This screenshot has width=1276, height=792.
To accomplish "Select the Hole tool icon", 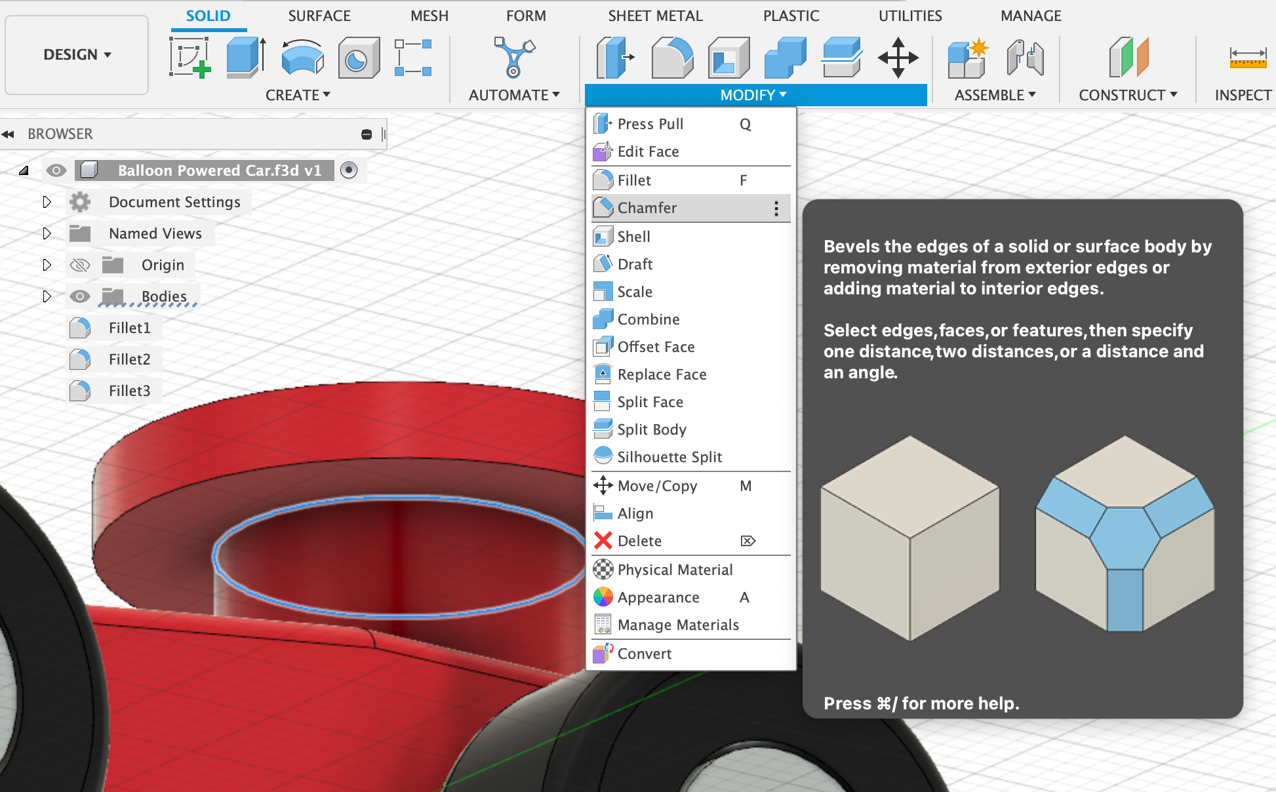I will (358, 58).
